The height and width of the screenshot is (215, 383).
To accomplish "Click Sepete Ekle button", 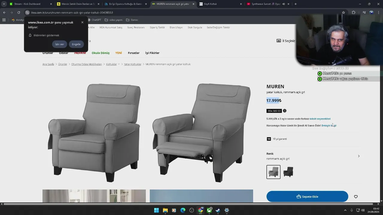I will pos(307,196).
